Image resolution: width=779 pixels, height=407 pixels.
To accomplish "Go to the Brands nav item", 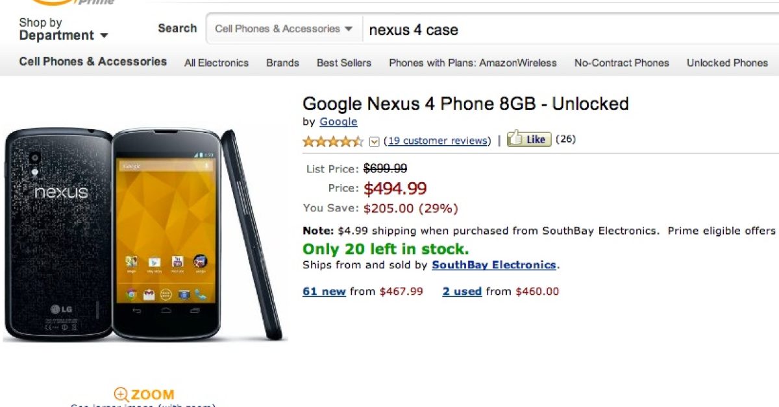I will pyautogui.click(x=282, y=63).
